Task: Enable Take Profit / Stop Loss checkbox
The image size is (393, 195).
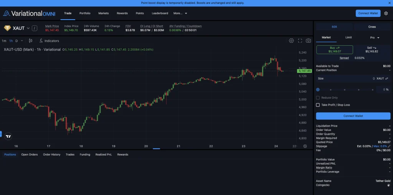Action: pos(318,105)
